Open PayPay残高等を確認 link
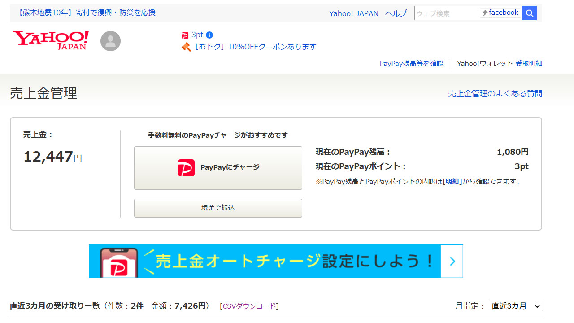Image resolution: width=574 pixels, height=323 pixels. (x=411, y=64)
